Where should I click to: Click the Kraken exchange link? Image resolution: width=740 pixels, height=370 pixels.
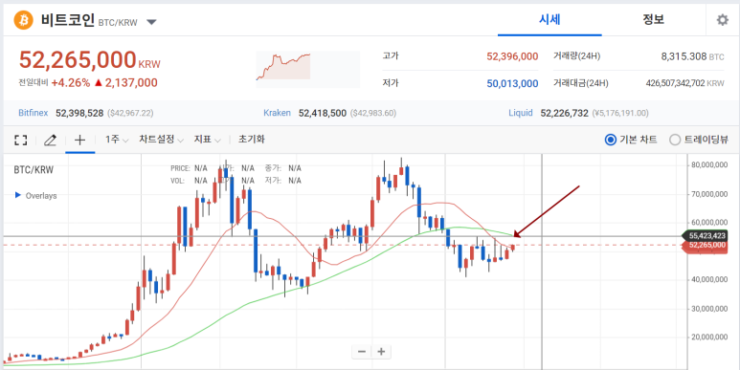[277, 113]
